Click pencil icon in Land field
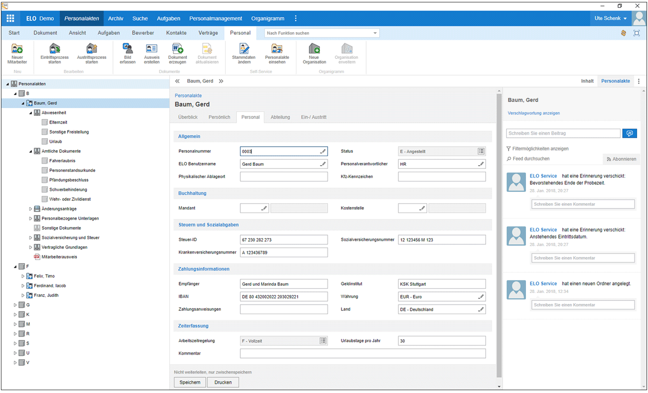Viewport: 648px width, 393px height. tap(481, 309)
